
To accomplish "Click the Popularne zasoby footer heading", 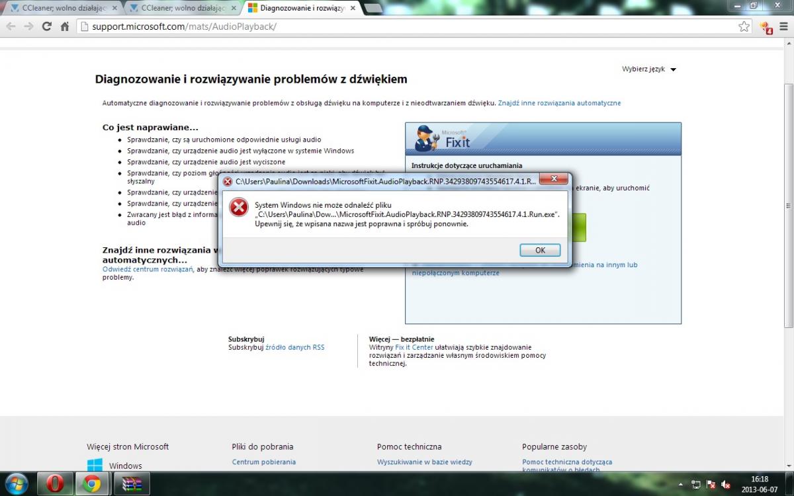I will pos(554,446).
